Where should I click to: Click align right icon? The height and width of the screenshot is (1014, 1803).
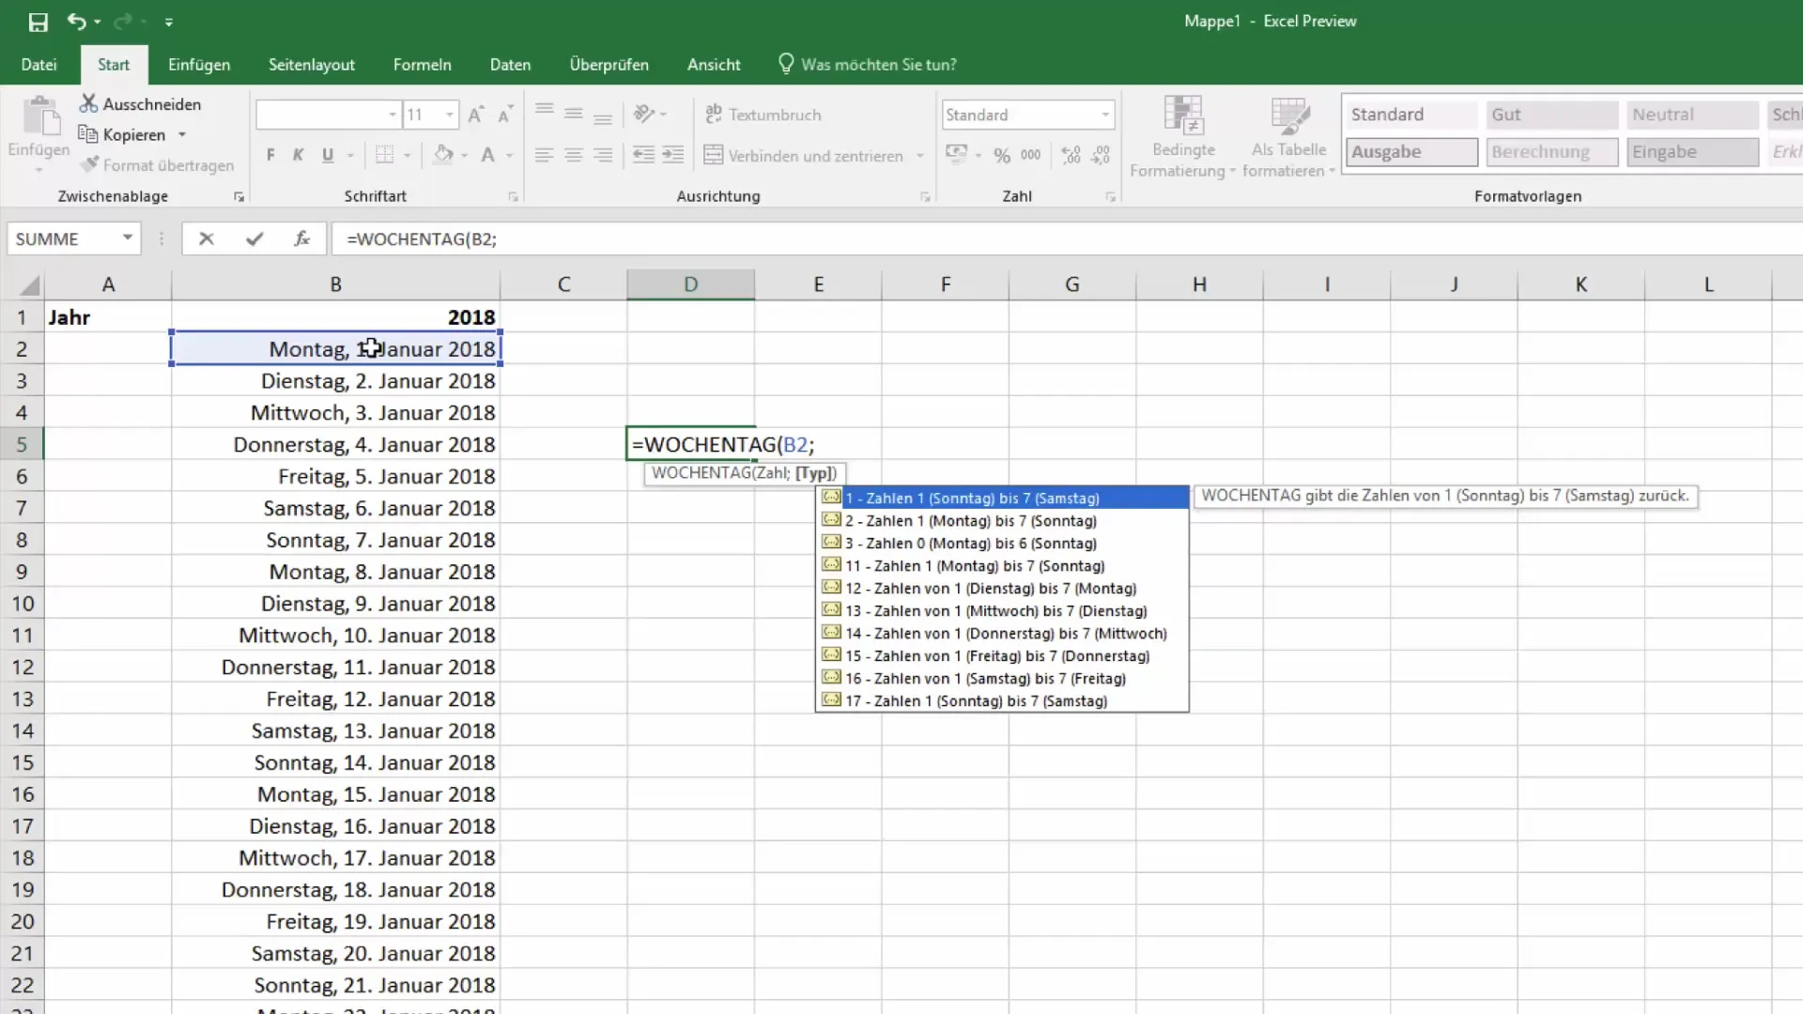[603, 155]
